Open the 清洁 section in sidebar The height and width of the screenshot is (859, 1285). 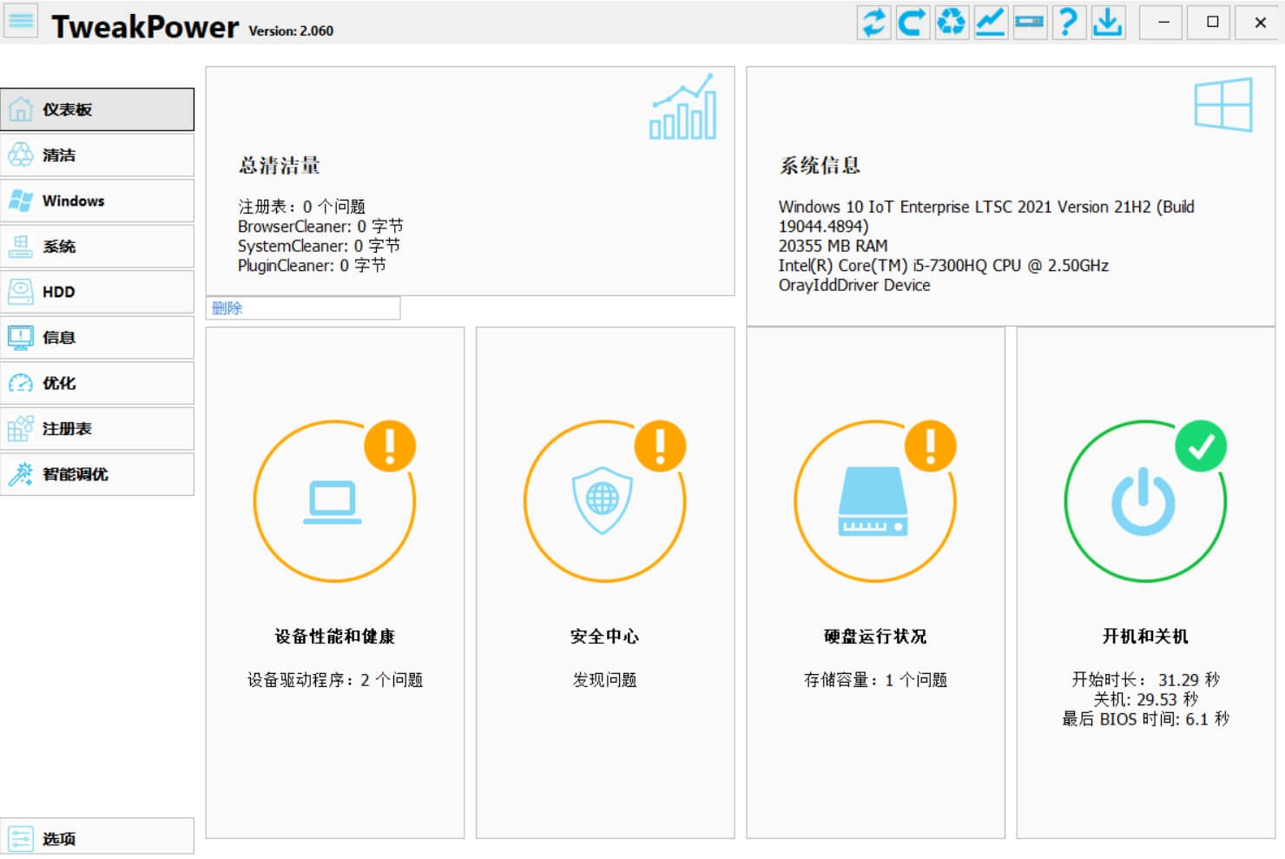97,155
